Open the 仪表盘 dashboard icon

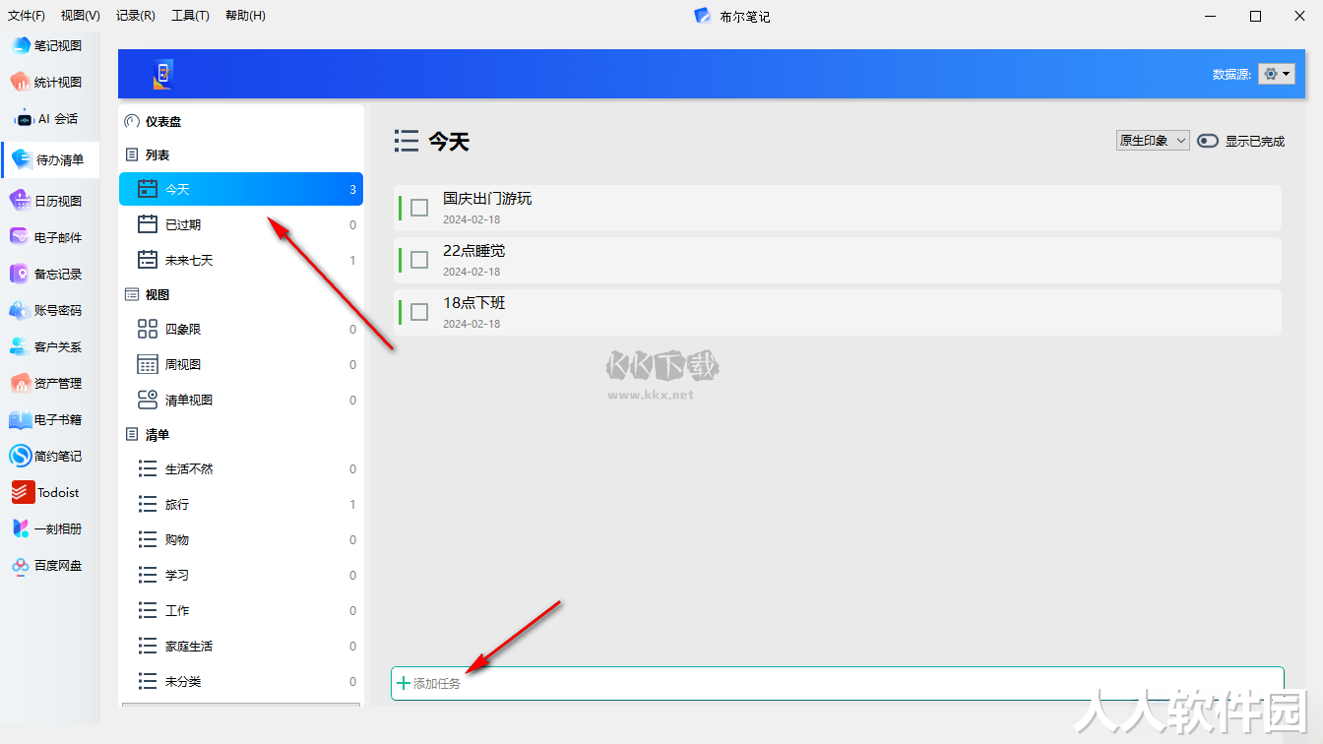click(132, 122)
